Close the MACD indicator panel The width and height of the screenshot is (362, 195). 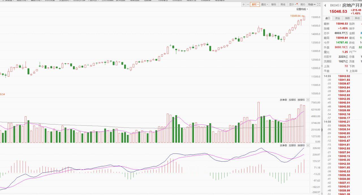pyautogui.click(x=308, y=145)
